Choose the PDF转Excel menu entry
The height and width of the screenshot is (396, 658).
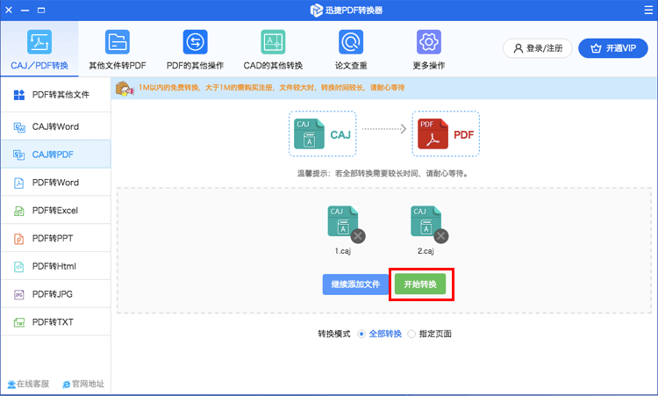pyautogui.click(x=56, y=211)
